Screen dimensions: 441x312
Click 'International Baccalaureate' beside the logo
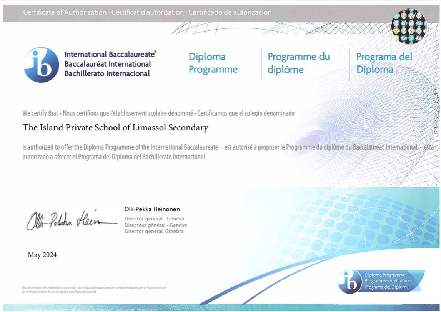[x=110, y=54]
